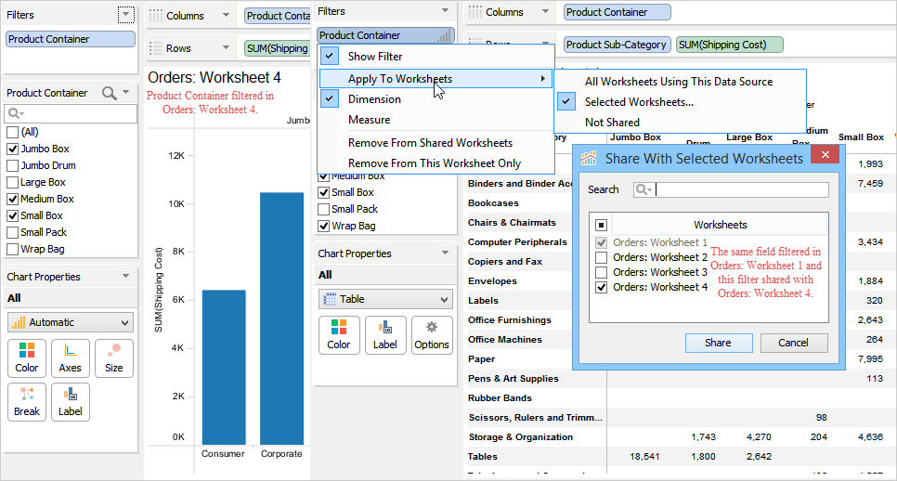
Task: Uncheck Jumbo Box in the left filter list
Action: (x=12, y=149)
